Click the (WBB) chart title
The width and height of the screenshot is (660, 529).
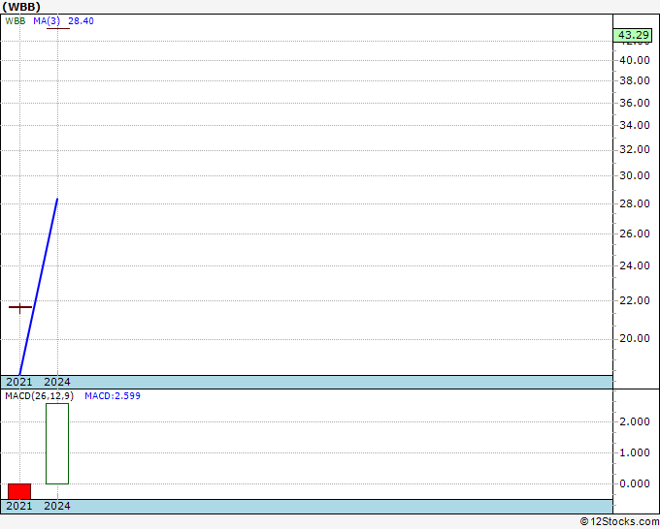pos(21,6)
